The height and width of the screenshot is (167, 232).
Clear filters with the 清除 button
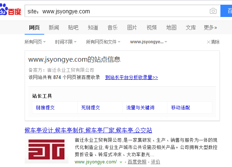tap(213, 42)
